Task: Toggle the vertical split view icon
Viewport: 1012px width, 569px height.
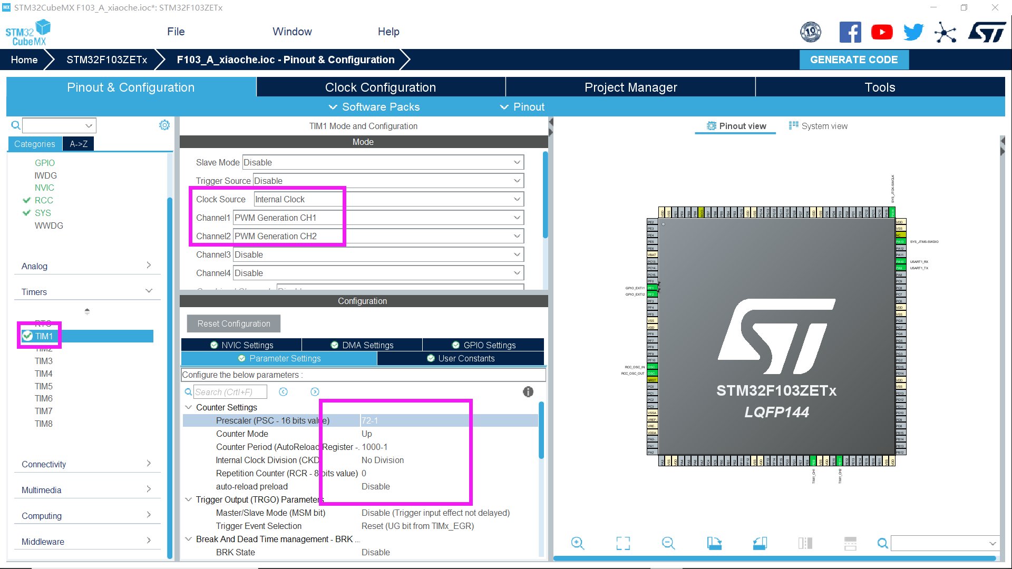Action: coord(805,543)
